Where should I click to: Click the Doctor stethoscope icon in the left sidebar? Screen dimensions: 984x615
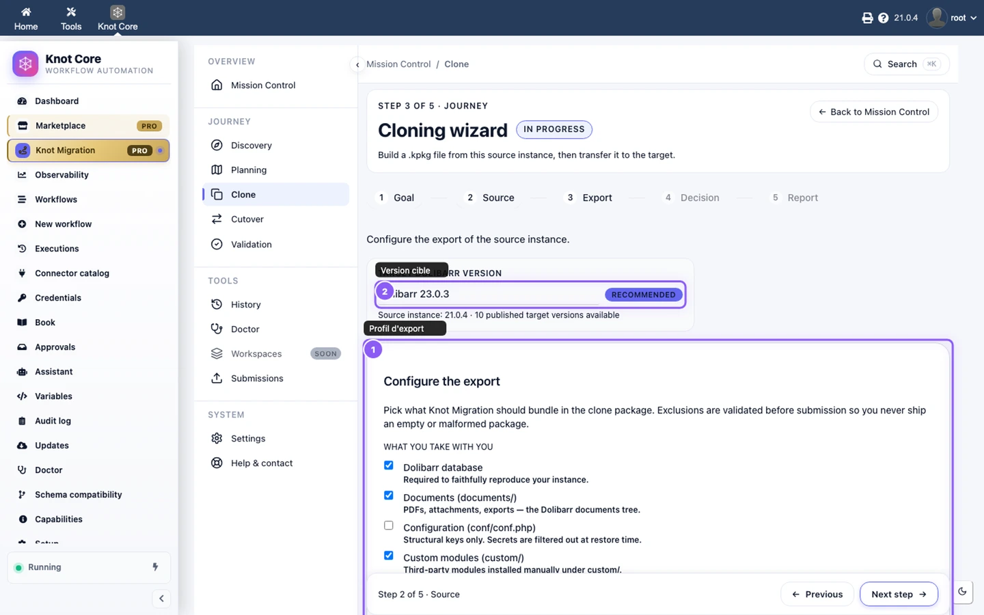(22, 470)
